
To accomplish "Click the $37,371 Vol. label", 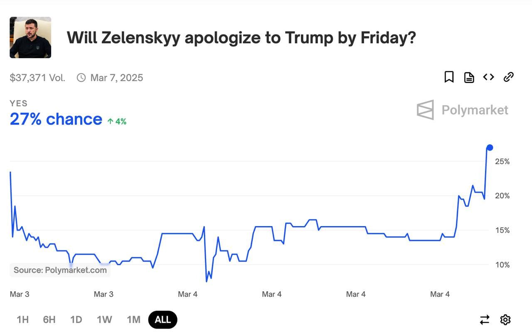I will click(37, 78).
